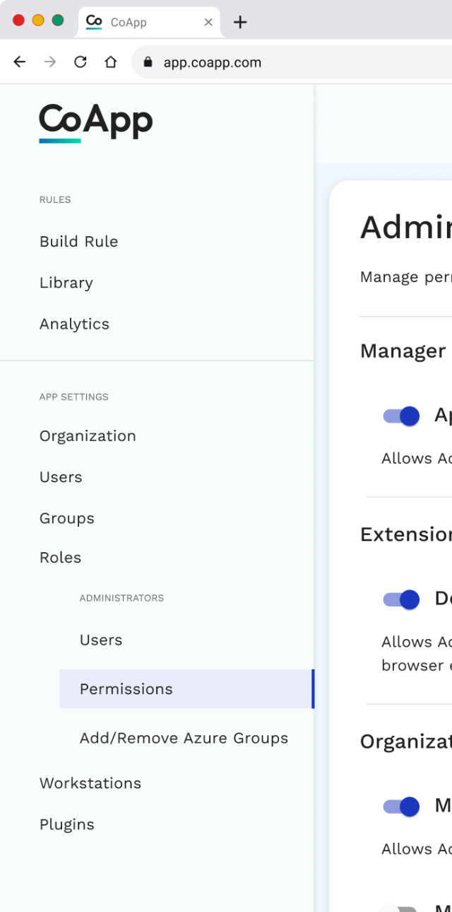Open the Workstations page

tap(90, 783)
